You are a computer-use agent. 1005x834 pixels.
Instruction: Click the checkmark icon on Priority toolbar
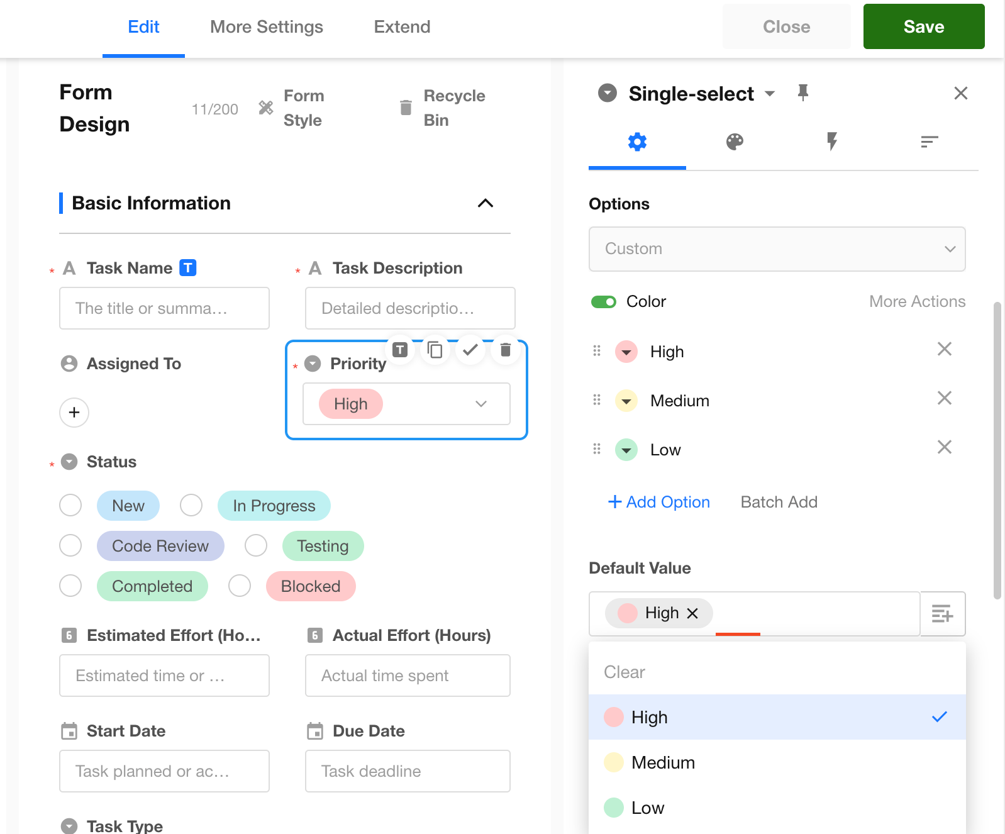[470, 350]
